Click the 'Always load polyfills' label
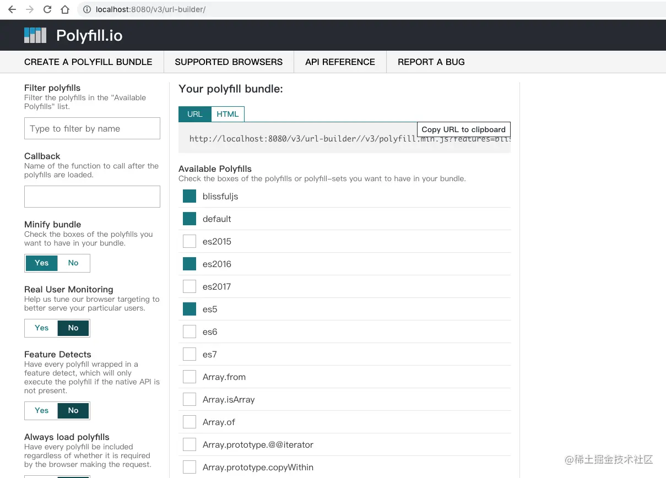The image size is (666, 478). click(67, 437)
